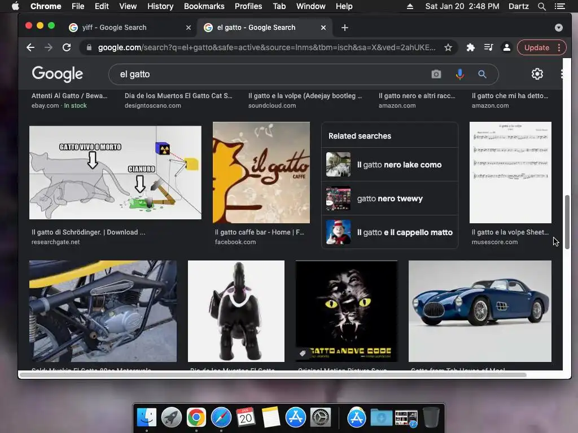Open the Chrome profile avatar icon
Screen dimensions: 578x433
click(x=507, y=47)
